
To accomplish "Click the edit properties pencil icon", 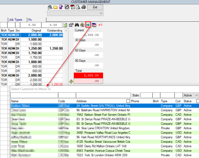I will [71, 25].
